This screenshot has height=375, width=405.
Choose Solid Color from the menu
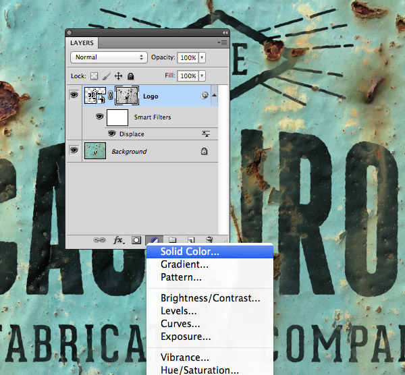pos(190,252)
